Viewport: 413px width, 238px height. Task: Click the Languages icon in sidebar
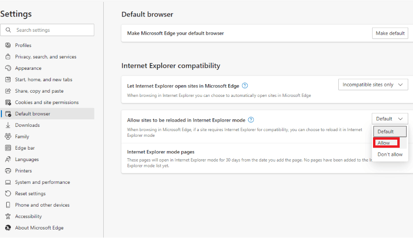8,160
